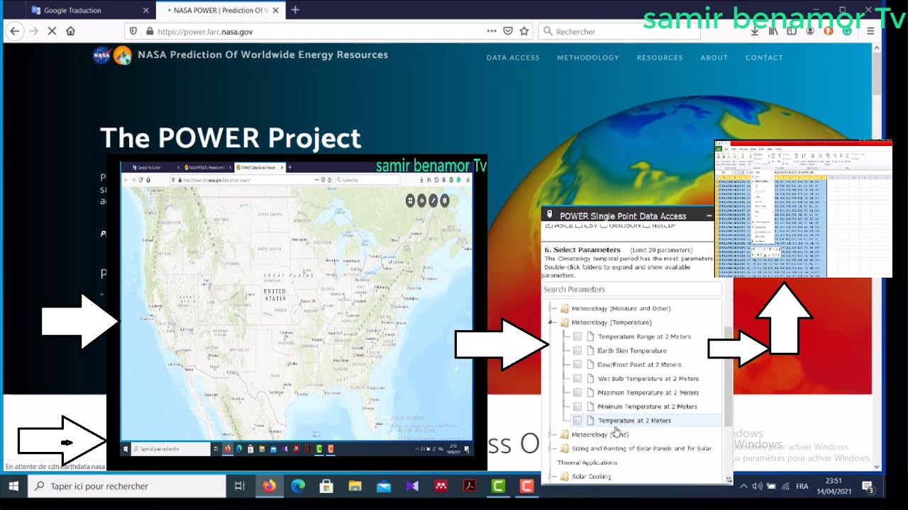Open DATA ACCESS navigation menu
Image resolution: width=908 pixels, height=510 pixels.
click(513, 58)
